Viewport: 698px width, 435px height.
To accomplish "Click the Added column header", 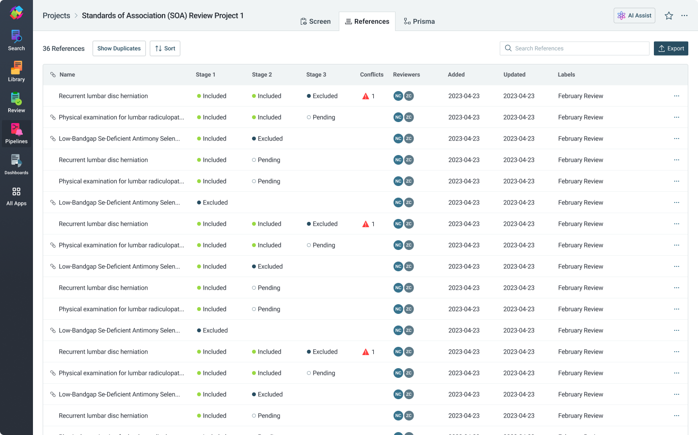I will pos(456,75).
